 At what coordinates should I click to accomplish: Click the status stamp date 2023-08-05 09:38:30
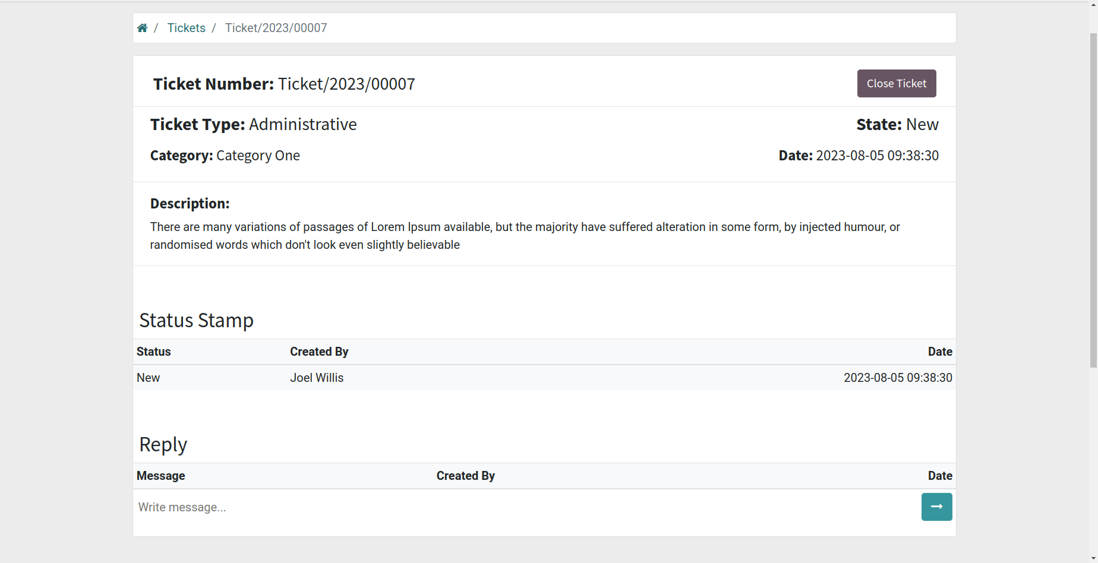point(898,378)
